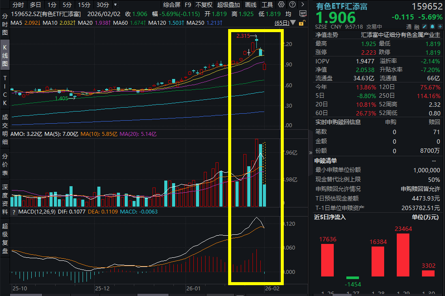Expand more time period options arrow

tap(116, 5)
